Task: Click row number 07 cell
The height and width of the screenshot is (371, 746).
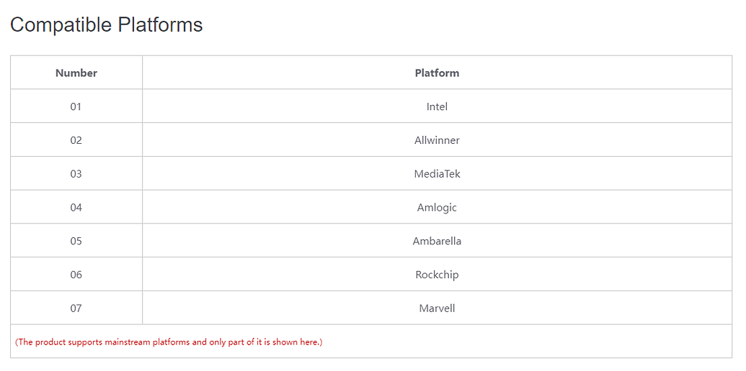Action: [x=76, y=308]
